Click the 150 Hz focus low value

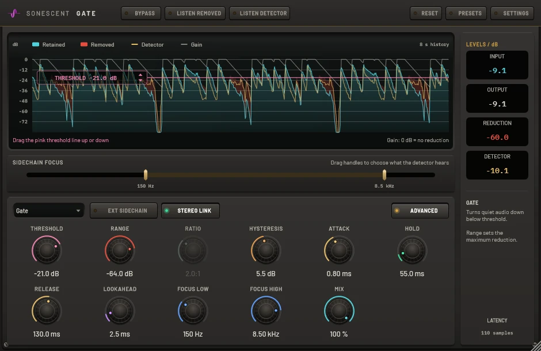pos(193,334)
